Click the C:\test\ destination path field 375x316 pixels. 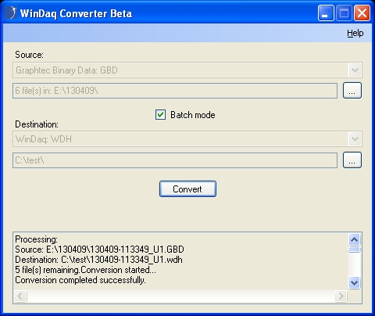(175, 160)
